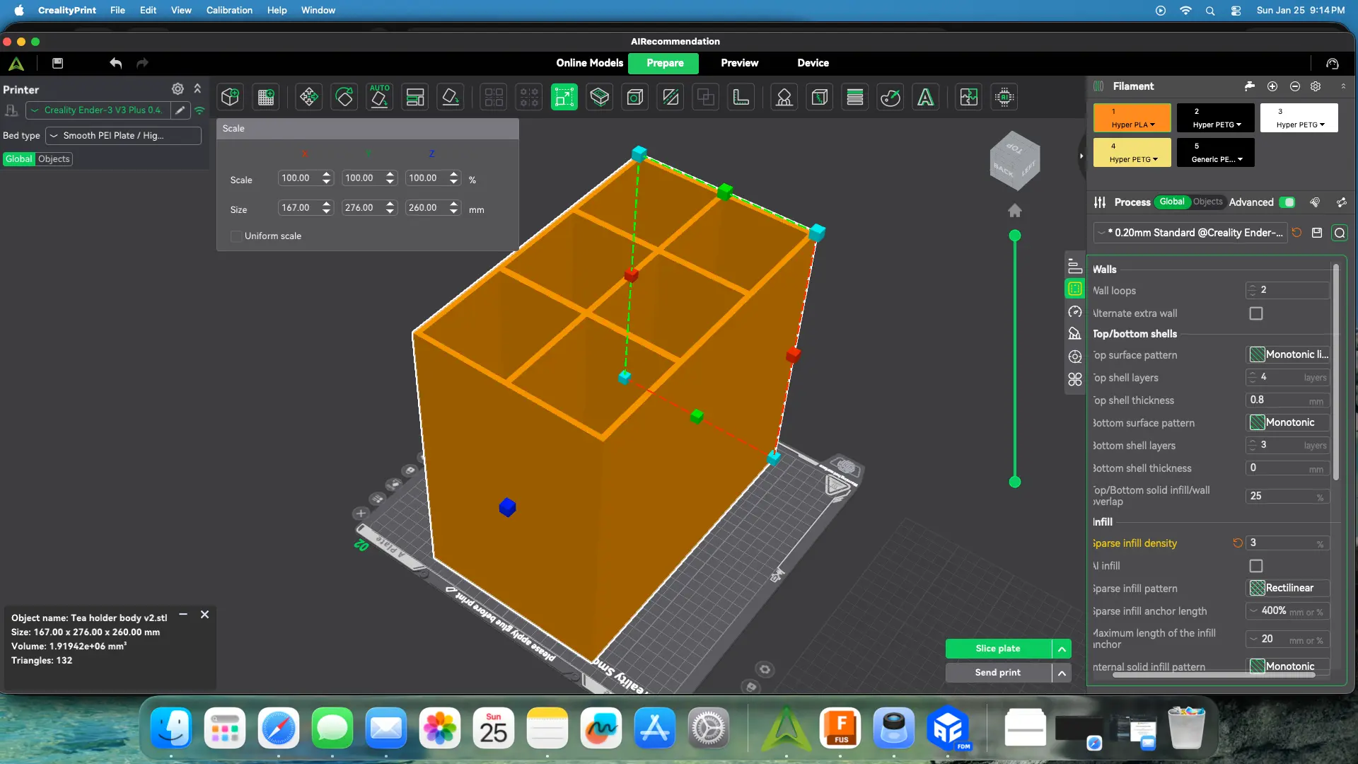The height and width of the screenshot is (764, 1358).
Task: Open the View menu
Action: click(181, 11)
